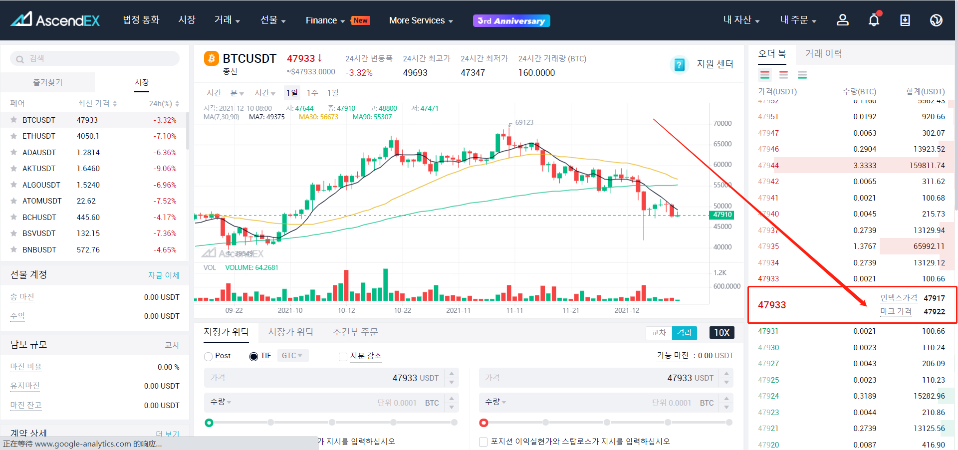Switch to the 거래 이력 tab
Image resolution: width=958 pixels, height=450 pixels.
823,53
